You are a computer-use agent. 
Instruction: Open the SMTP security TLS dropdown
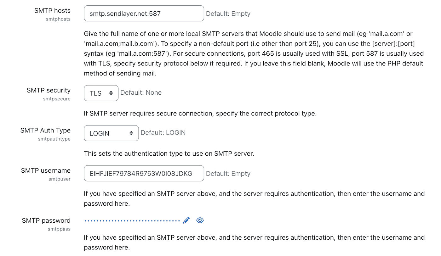(x=101, y=93)
